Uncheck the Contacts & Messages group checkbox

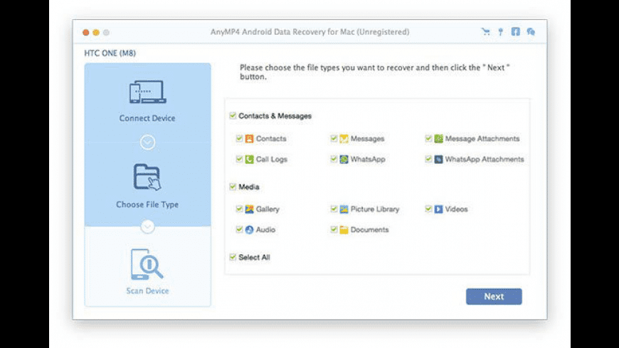pyautogui.click(x=233, y=116)
